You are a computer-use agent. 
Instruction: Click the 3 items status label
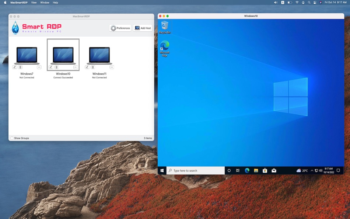(148, 138)
